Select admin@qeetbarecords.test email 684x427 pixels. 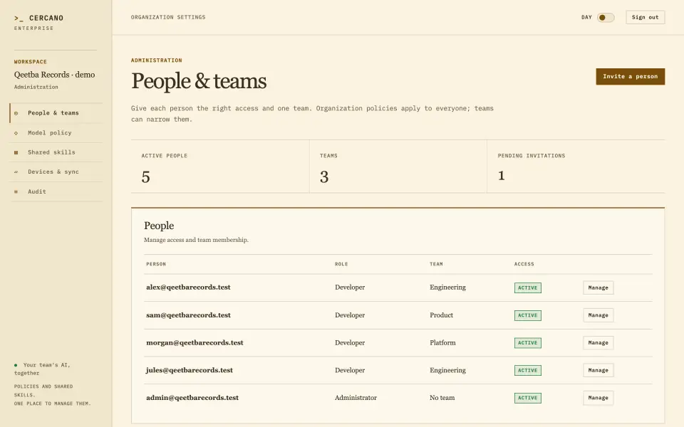pos(192,397)
